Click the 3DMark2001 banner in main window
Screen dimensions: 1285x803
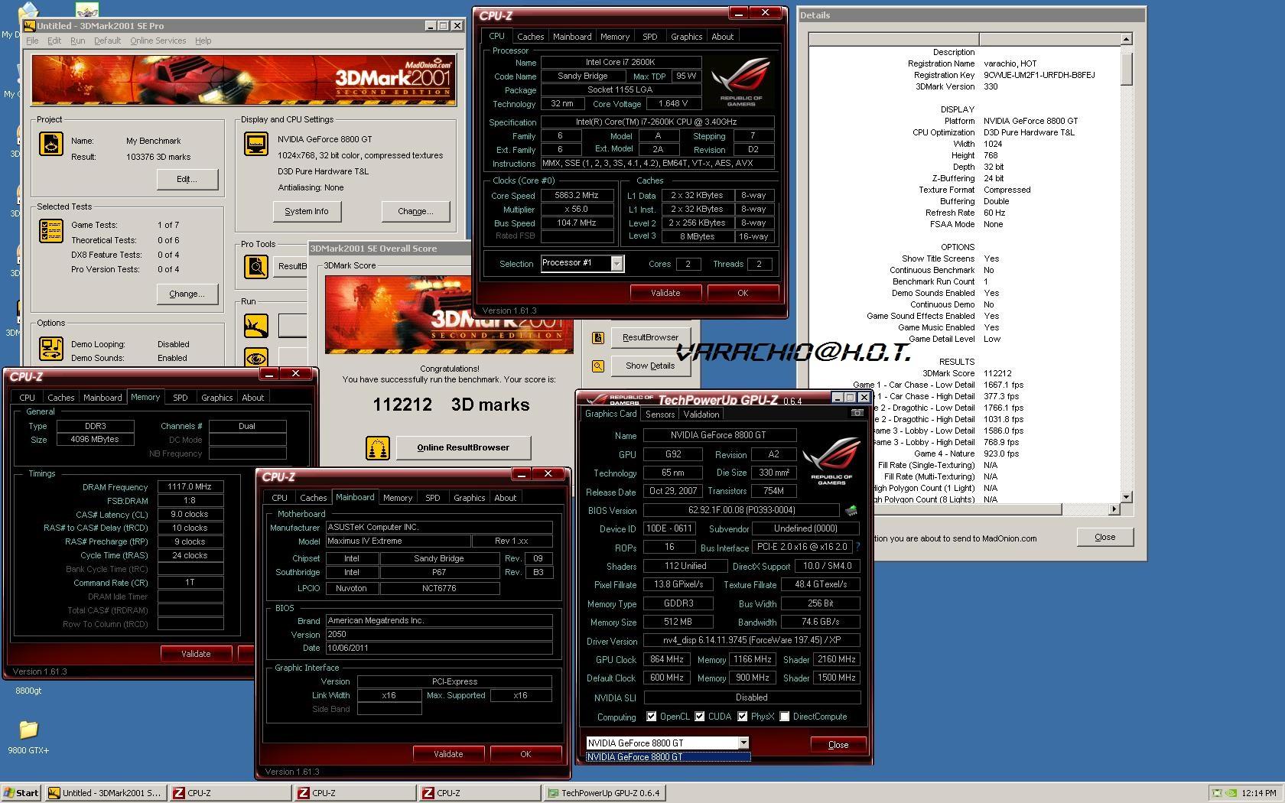point(243,80)
